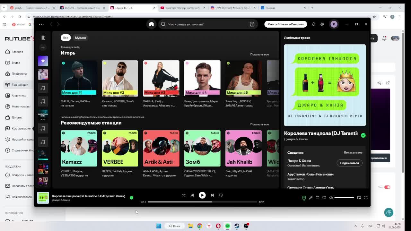Click 'Показать все' for the Игорь section
Viewport: 411px width, 231px height.
click(x=259, y=54)
